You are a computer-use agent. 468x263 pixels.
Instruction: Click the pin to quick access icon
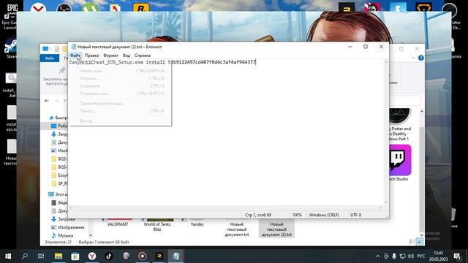click(x=61, y=71)
